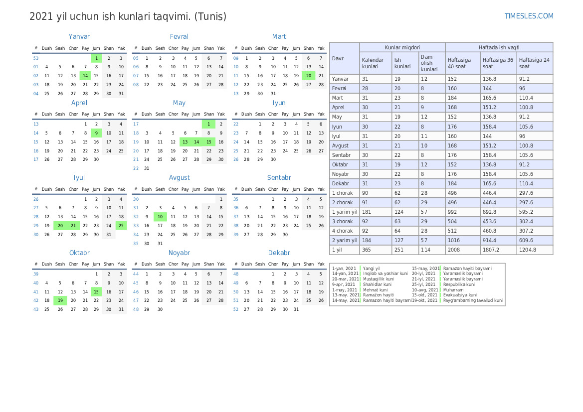Image resolution: width=583 pixels, height=412 pixels.
Task: Open the TIMESLES.COM link
Action: 529,16
